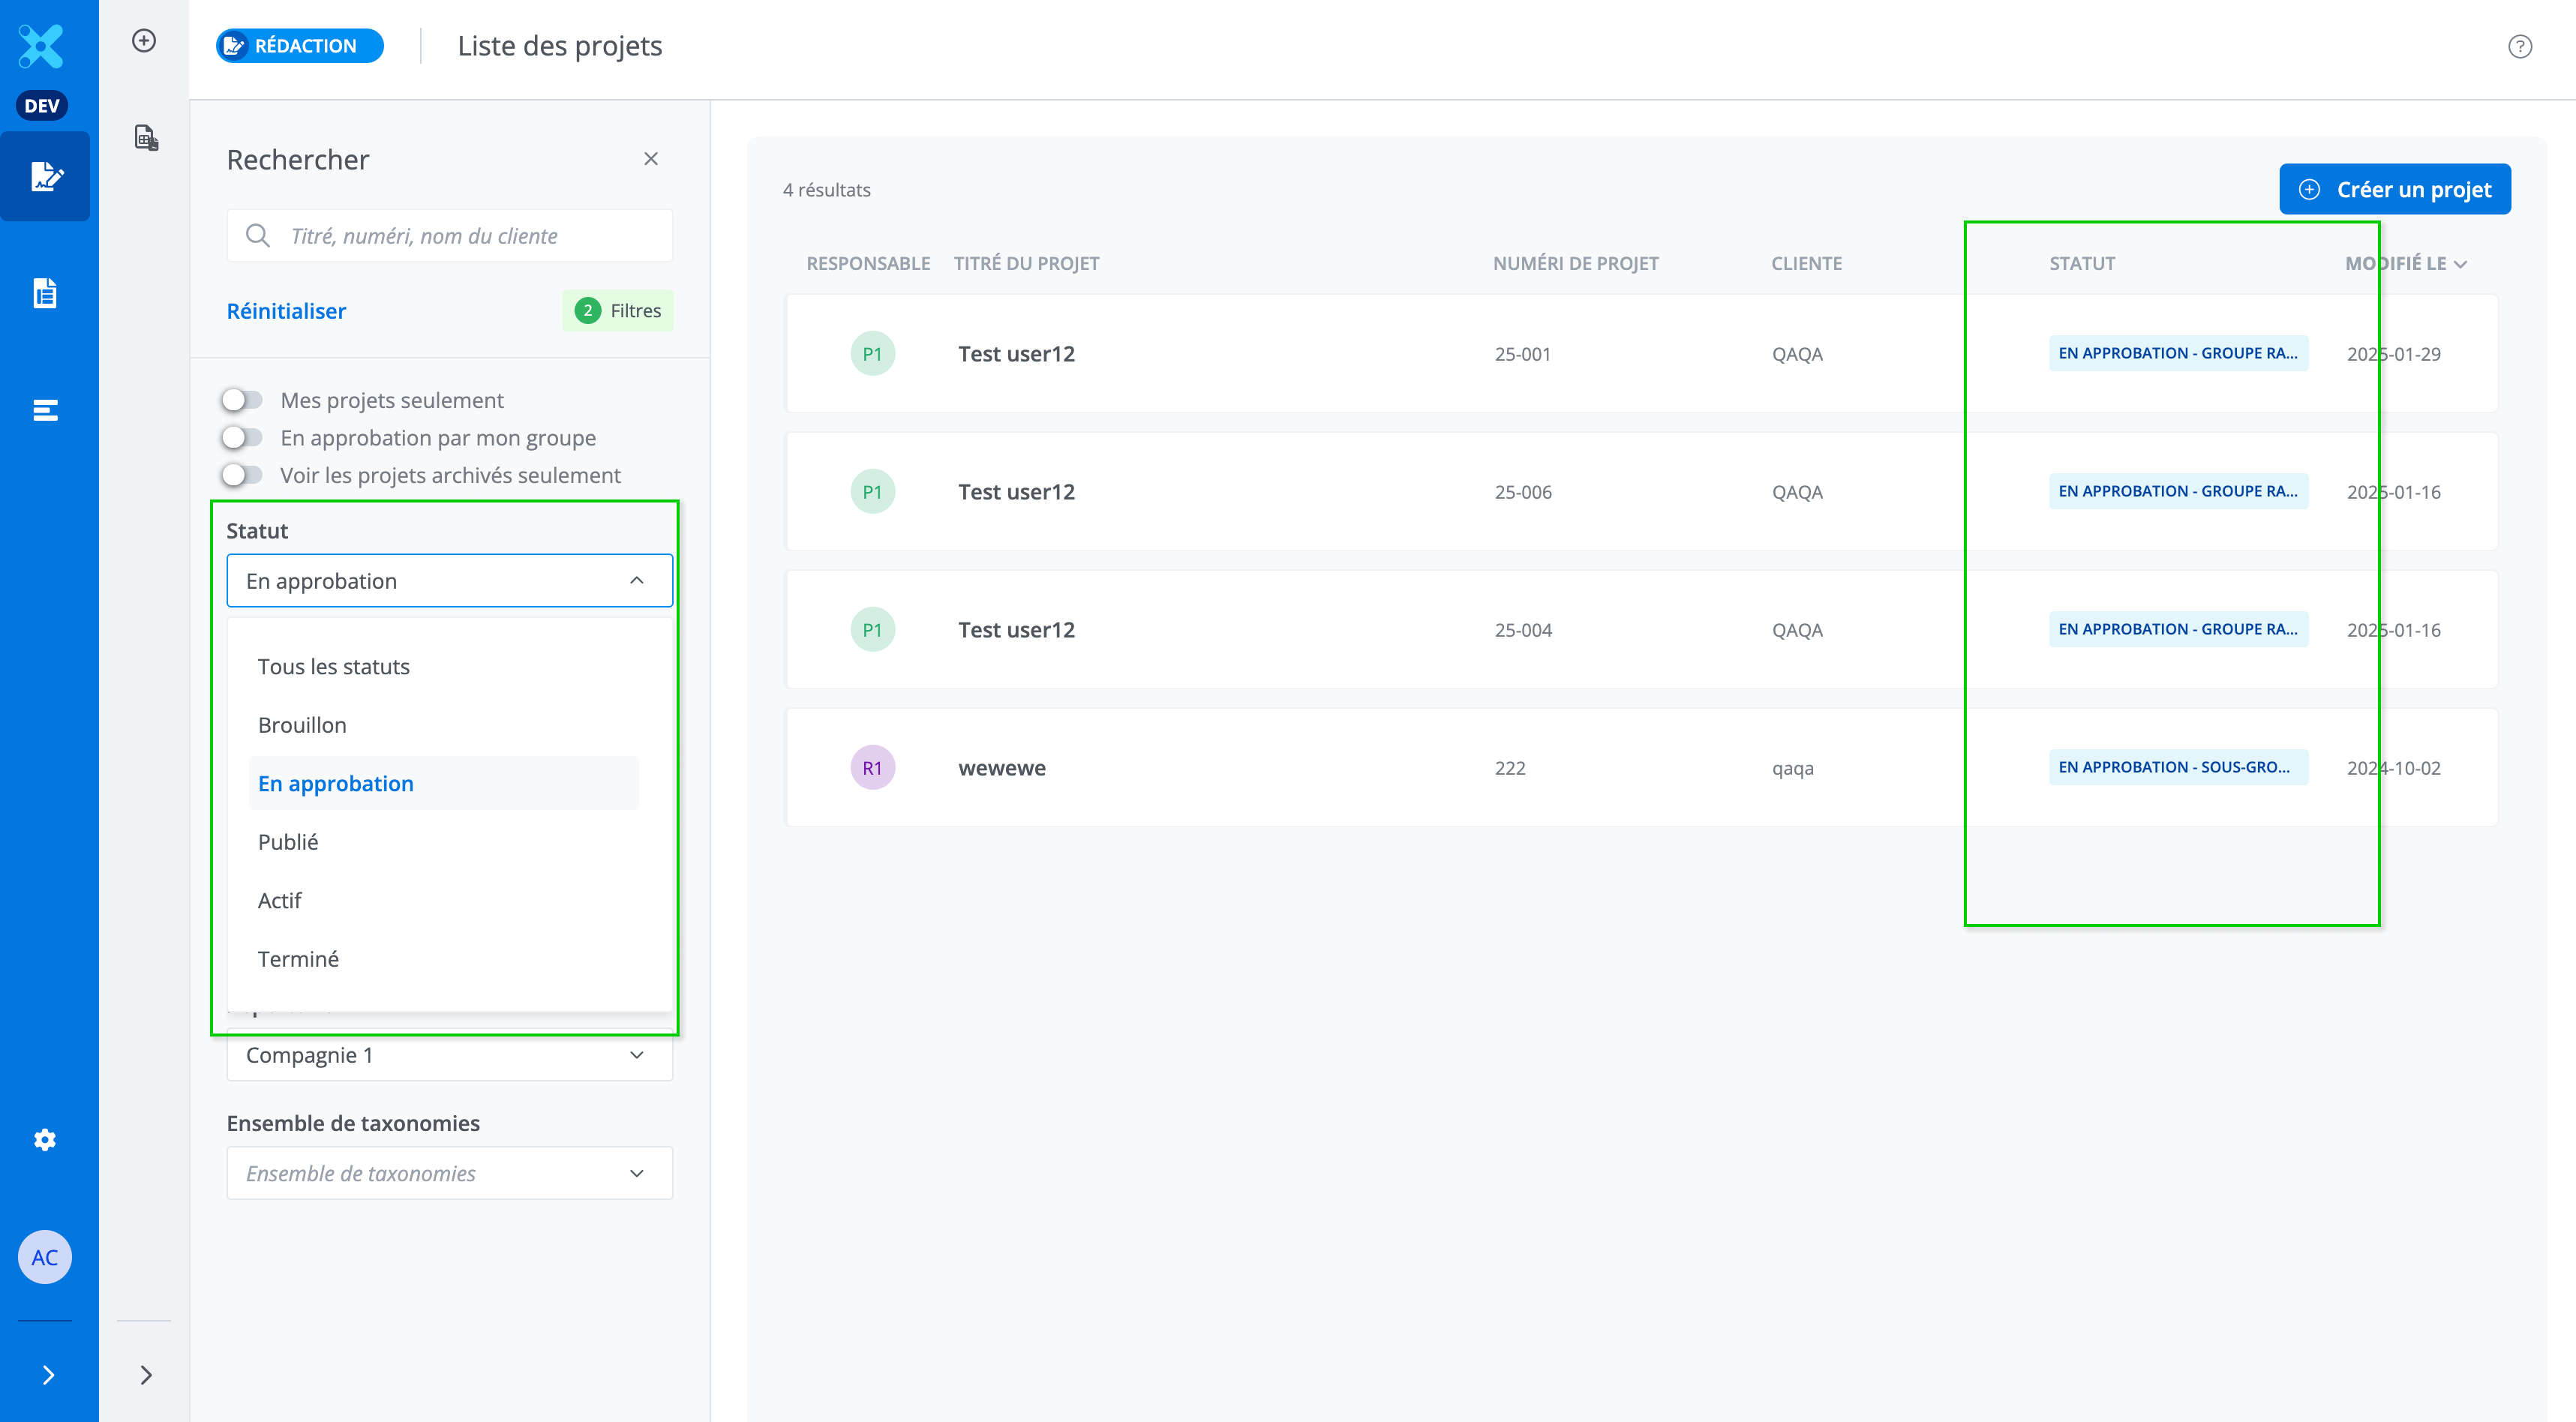Toggle En approbation par mon groupe
The width and height of the screenshot is (2576, 1422).
tap(242, 438)
